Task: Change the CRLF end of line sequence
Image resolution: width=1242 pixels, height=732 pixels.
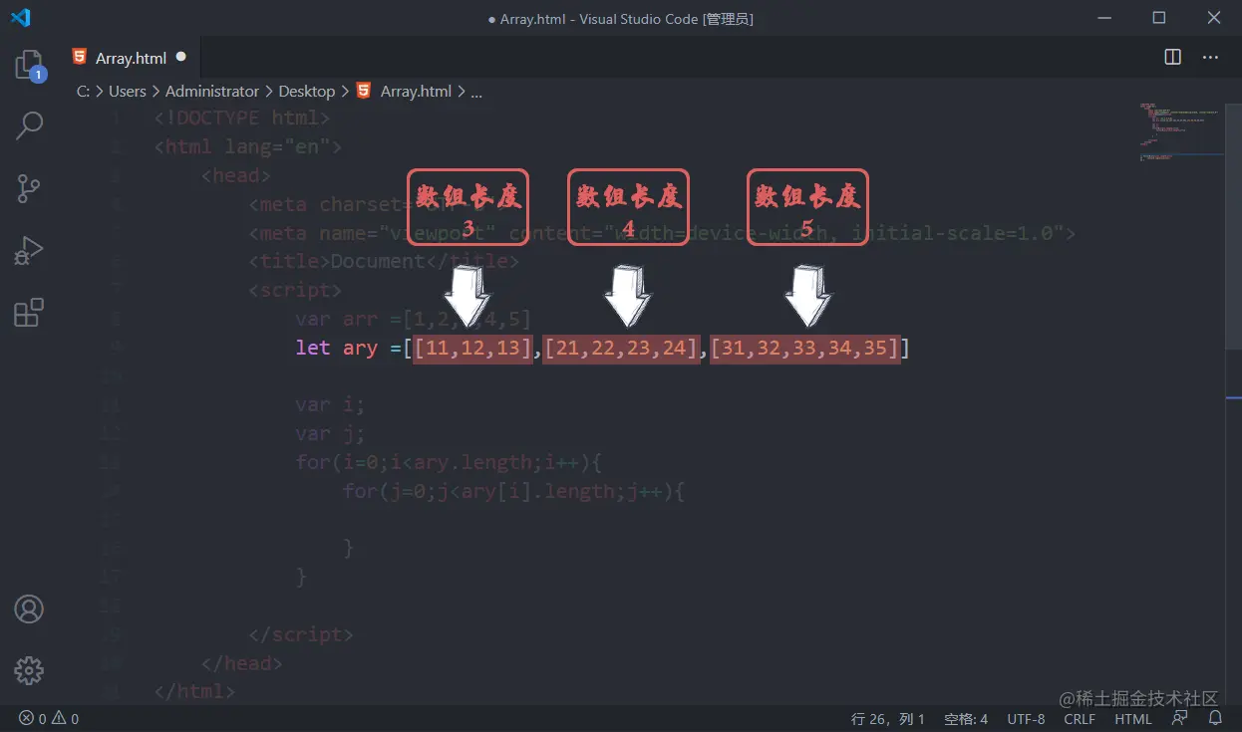Action: pyautogui.click(x=1080, y=719)
